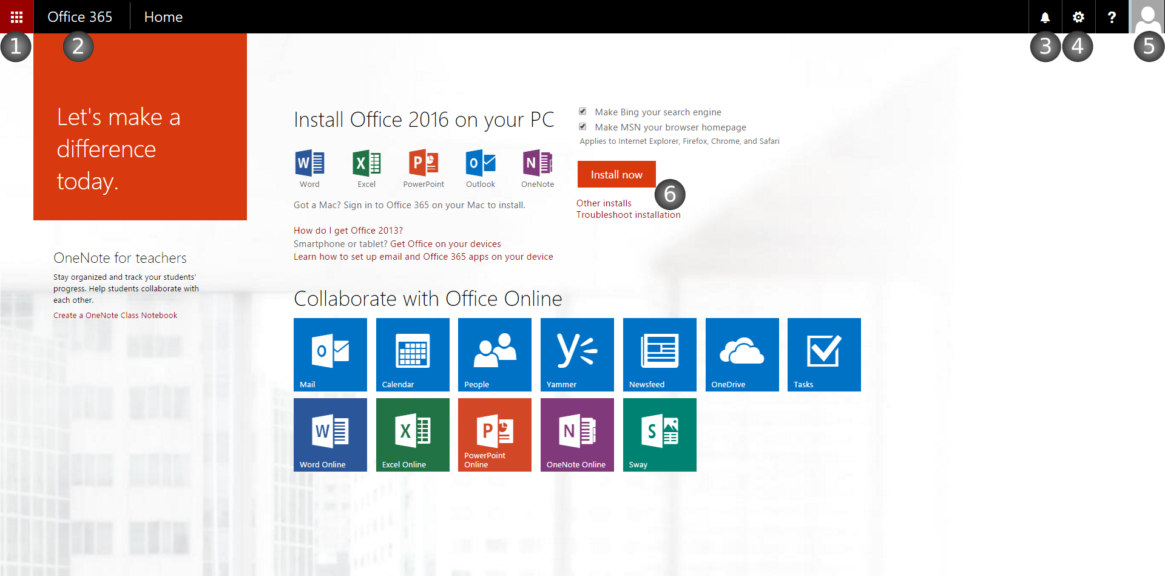This screenshot has height=576, width=1165.
Task: Select Home in the top bar
Action: coord(163,17)
